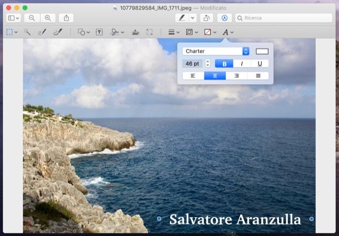Toggle Bold formatting
This screenshot has height=236, width=339.
224,64
